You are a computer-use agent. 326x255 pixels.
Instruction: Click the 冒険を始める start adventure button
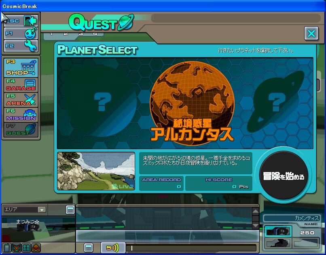click(284, 176)
